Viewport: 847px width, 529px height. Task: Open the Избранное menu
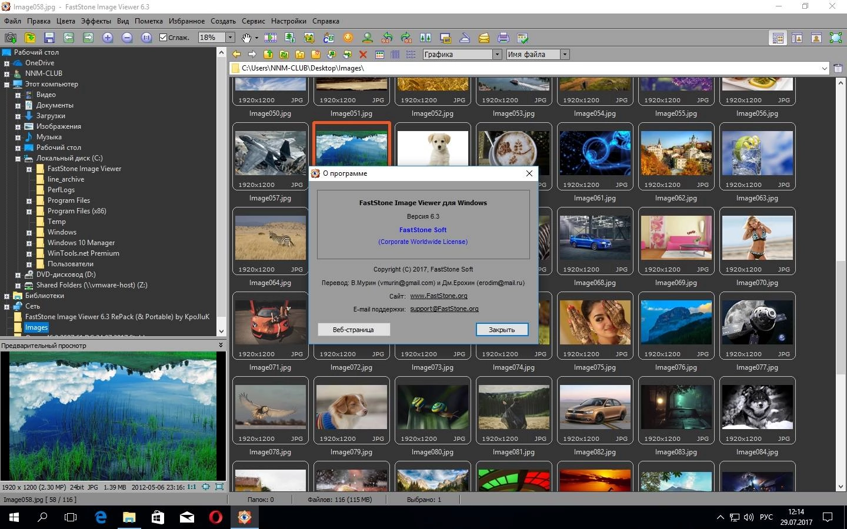(186, 21)
